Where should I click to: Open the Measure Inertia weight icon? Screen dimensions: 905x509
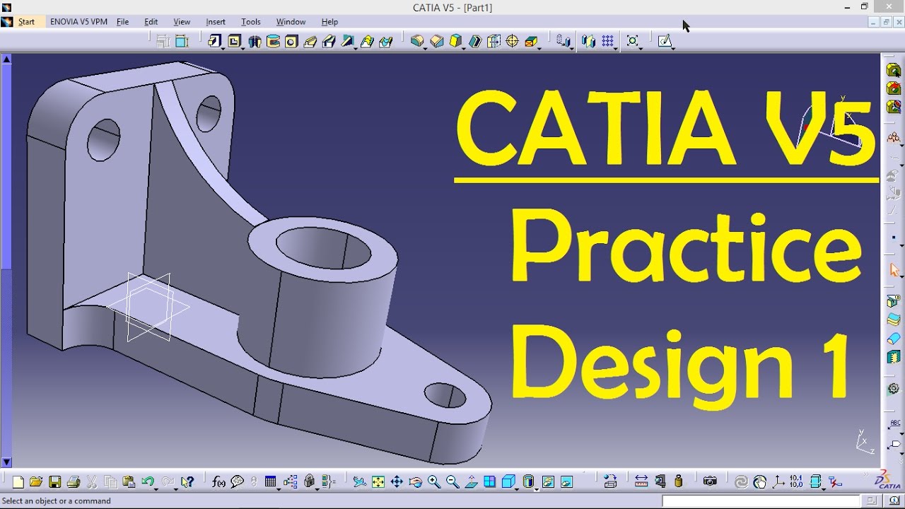point(679,482)
